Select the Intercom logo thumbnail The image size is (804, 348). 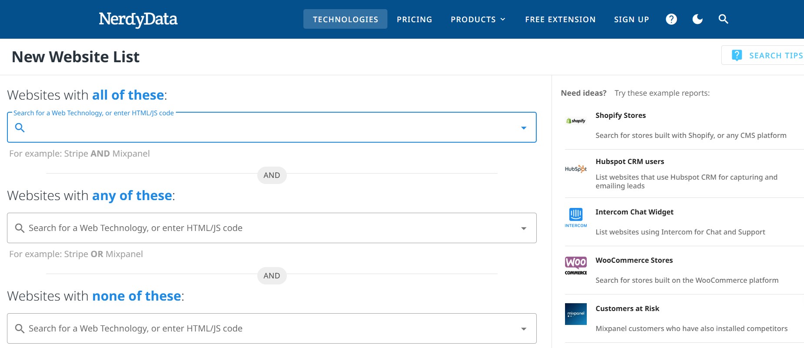[576, 217]
